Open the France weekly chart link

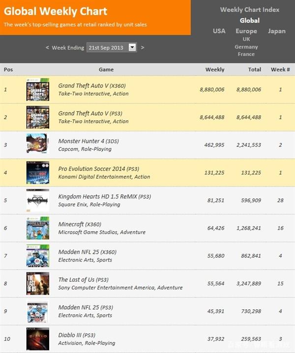point(246,54)
